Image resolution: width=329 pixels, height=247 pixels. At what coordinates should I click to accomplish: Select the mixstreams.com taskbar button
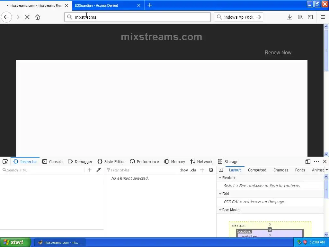tap(59, 242)
